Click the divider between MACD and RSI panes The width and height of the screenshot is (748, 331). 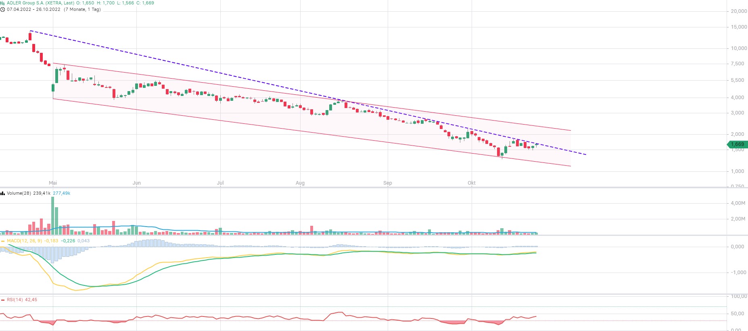(363, 294)
